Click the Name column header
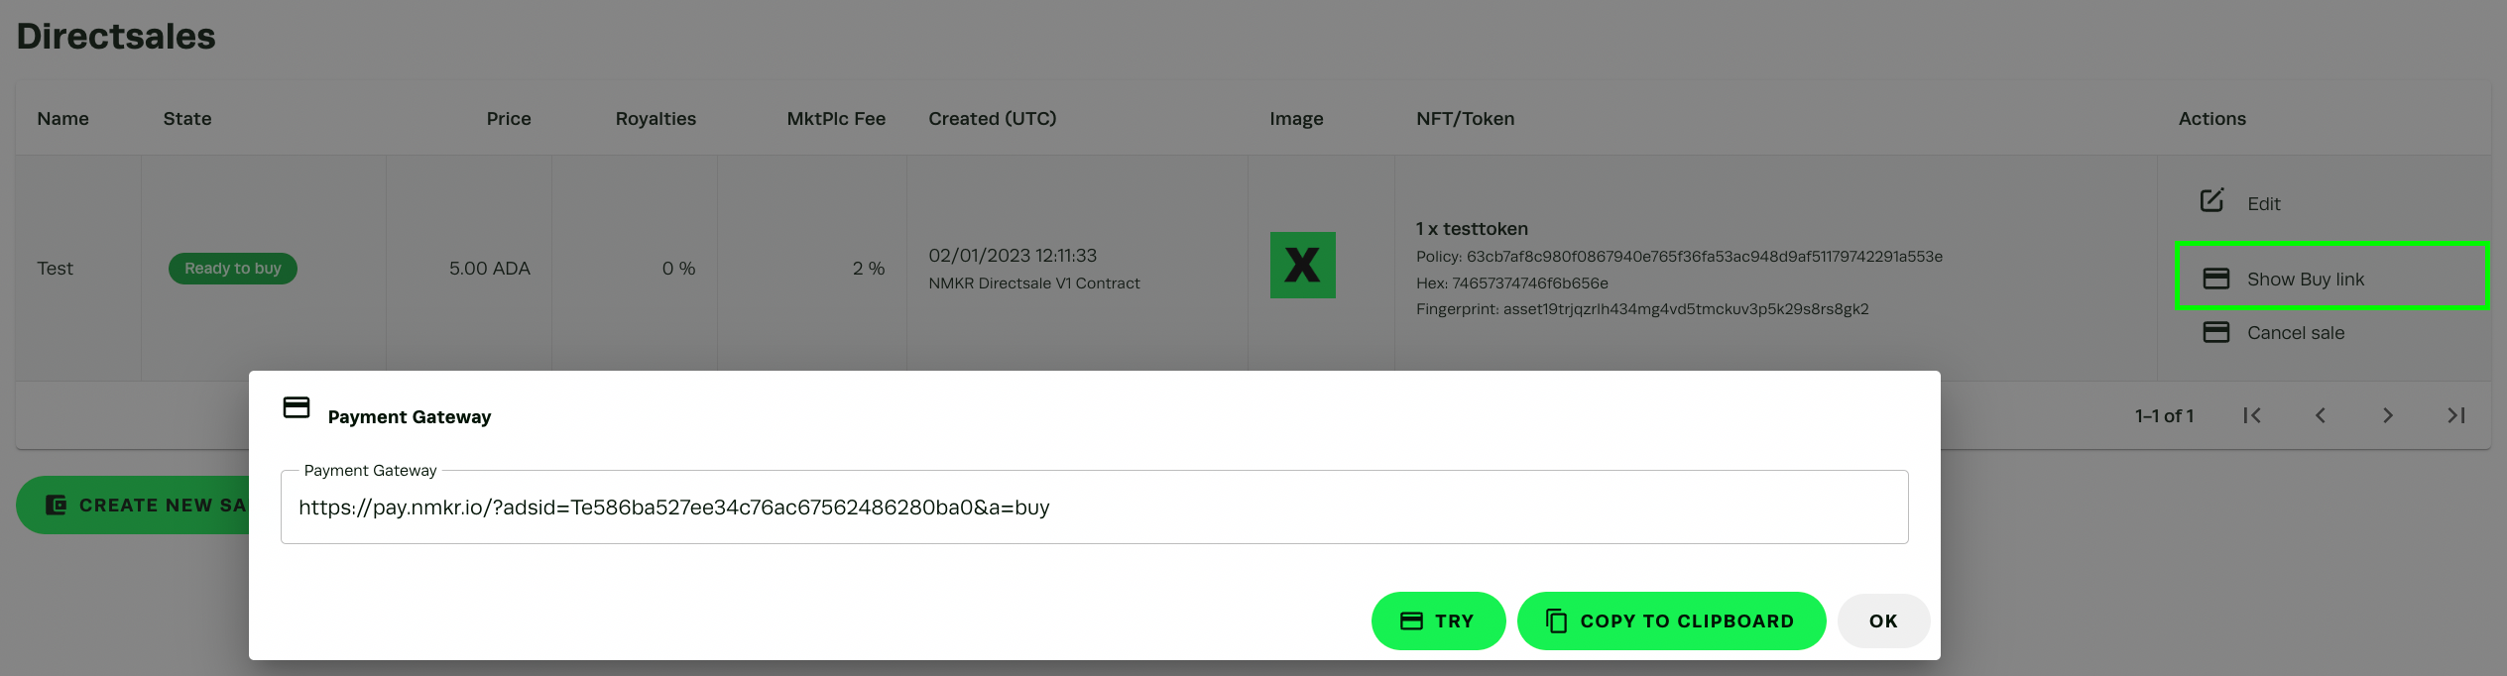2507x676 pixels. coord(62,119)
